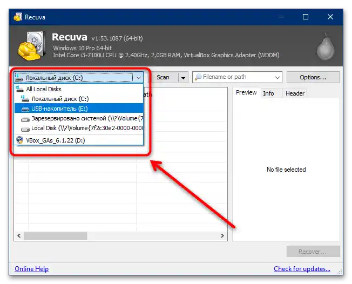This screenshot has width=352, height=284.
Task: Click the USB-накопитель (E:) drive icon
Action: point(25,109)
